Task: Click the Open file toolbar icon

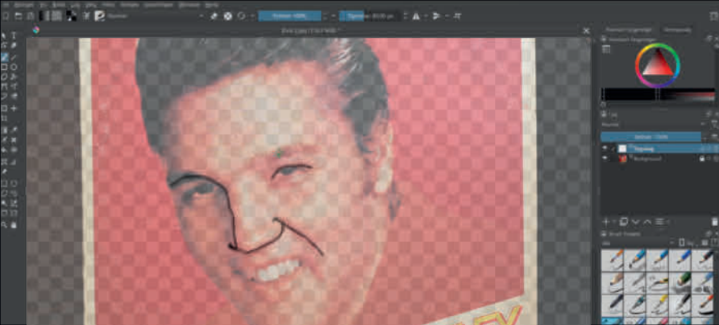Action: (x=18, y=16)
